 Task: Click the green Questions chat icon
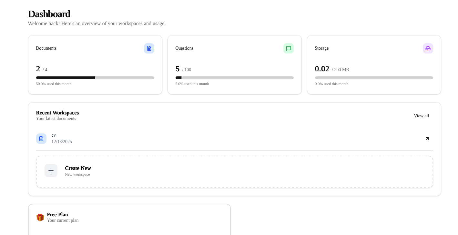(x=289, y=48)
